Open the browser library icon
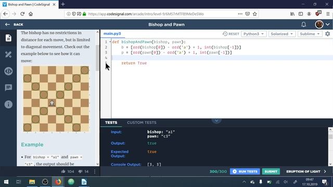This screenshot has width=333, height=187. (x=292, y=14)
